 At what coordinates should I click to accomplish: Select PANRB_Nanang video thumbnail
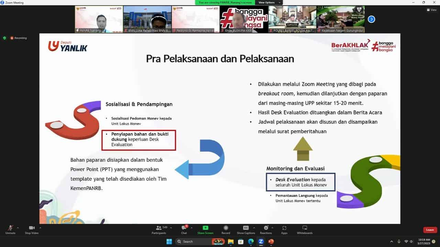click(x=99, y=19)
